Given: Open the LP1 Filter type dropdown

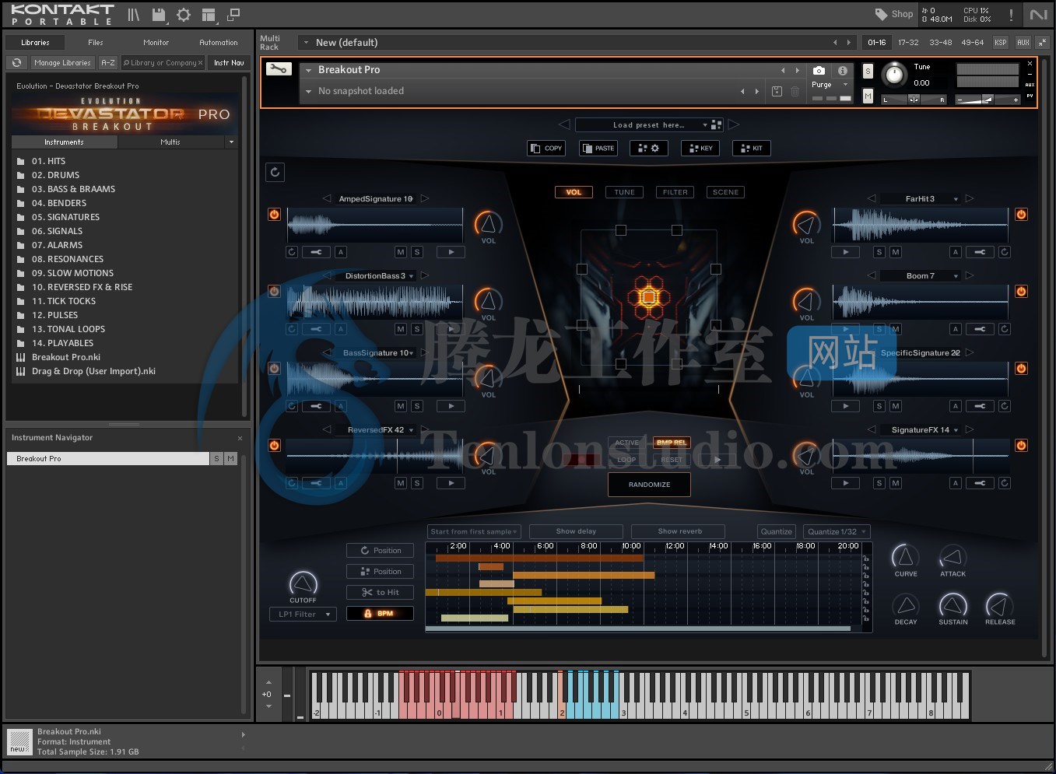Looking at the screenshot, I should 303,615.
